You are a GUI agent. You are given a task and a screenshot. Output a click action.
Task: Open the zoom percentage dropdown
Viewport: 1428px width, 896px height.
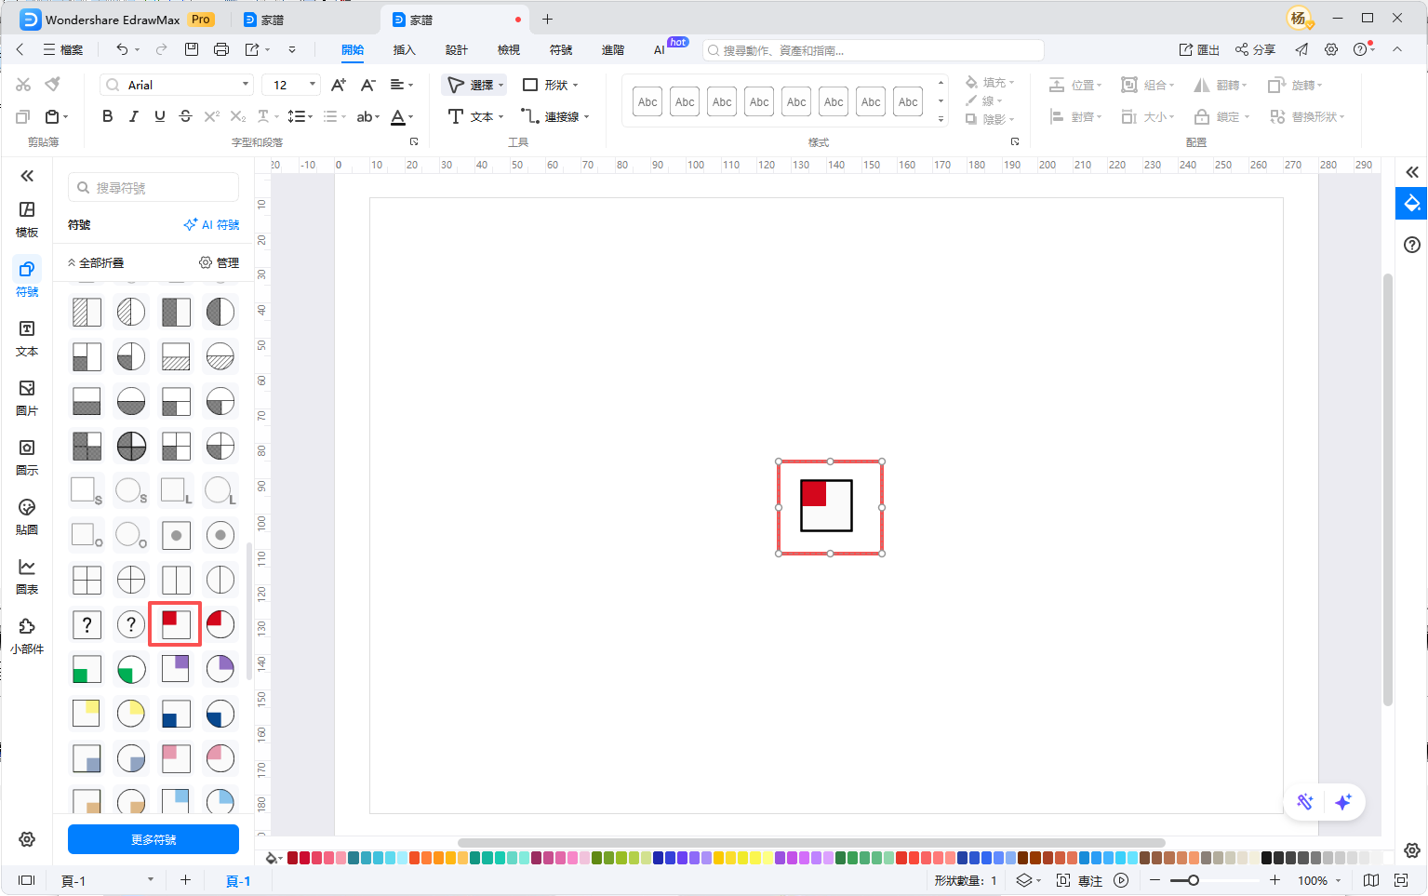(1319, 880)
